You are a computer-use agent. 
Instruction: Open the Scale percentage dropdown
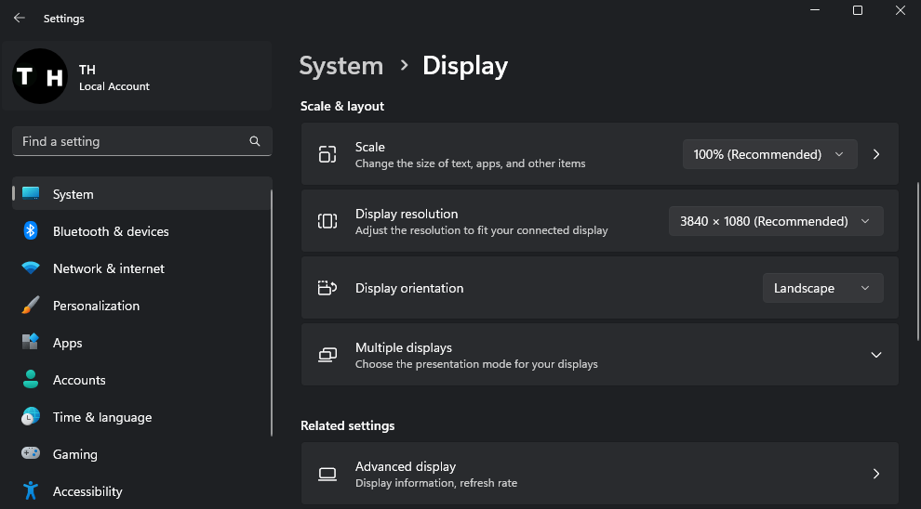tap(769, 154)
